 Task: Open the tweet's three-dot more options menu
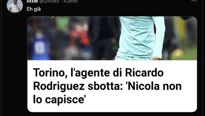point(194,1)
